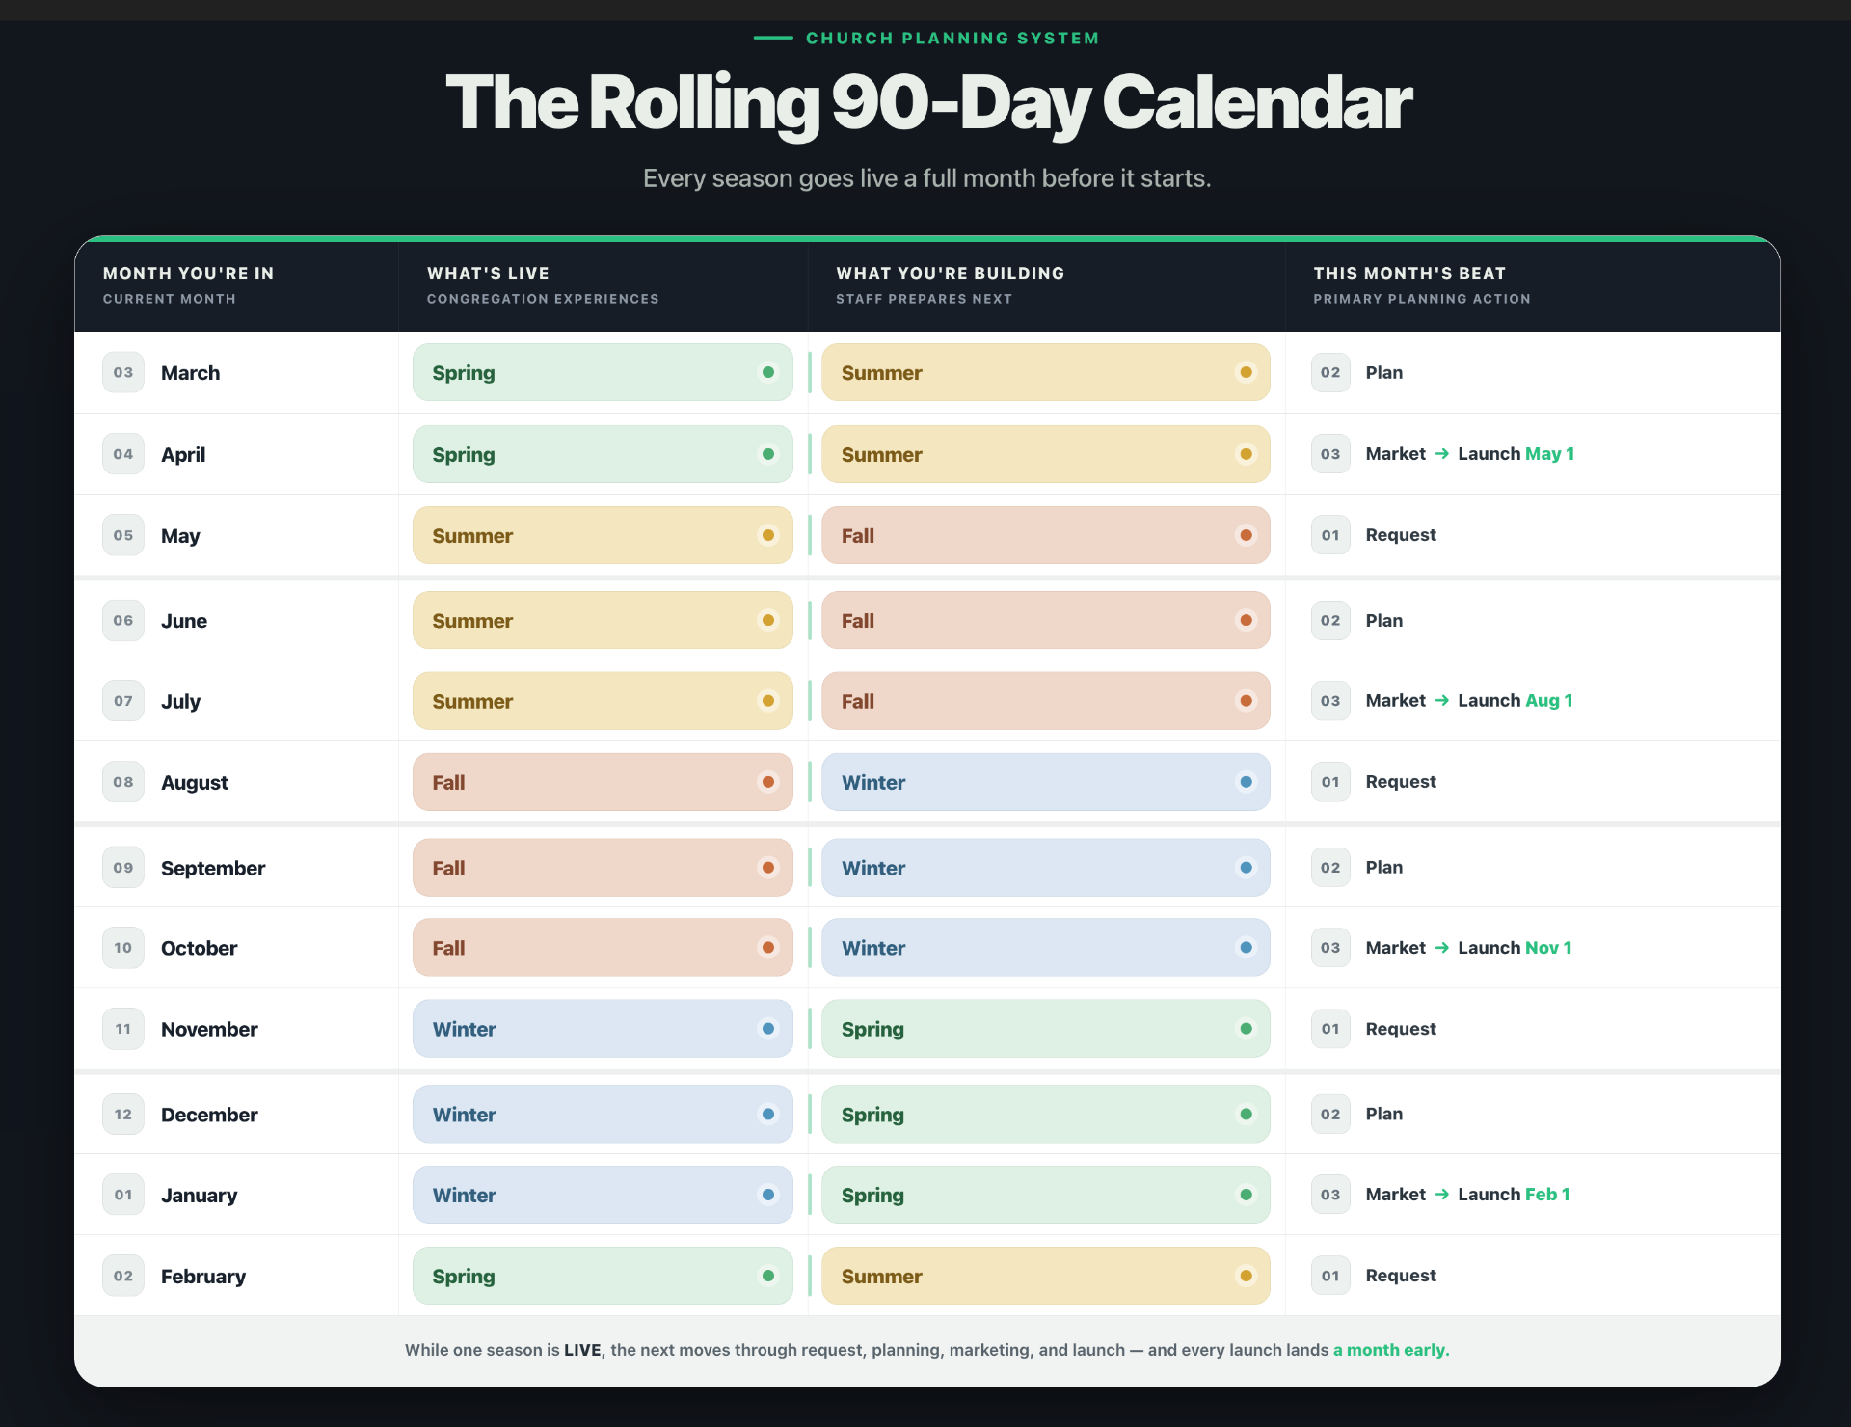Click the Plan text in December's row
This screenshot has height=1427, width=1851.
coord(1384,1114)
